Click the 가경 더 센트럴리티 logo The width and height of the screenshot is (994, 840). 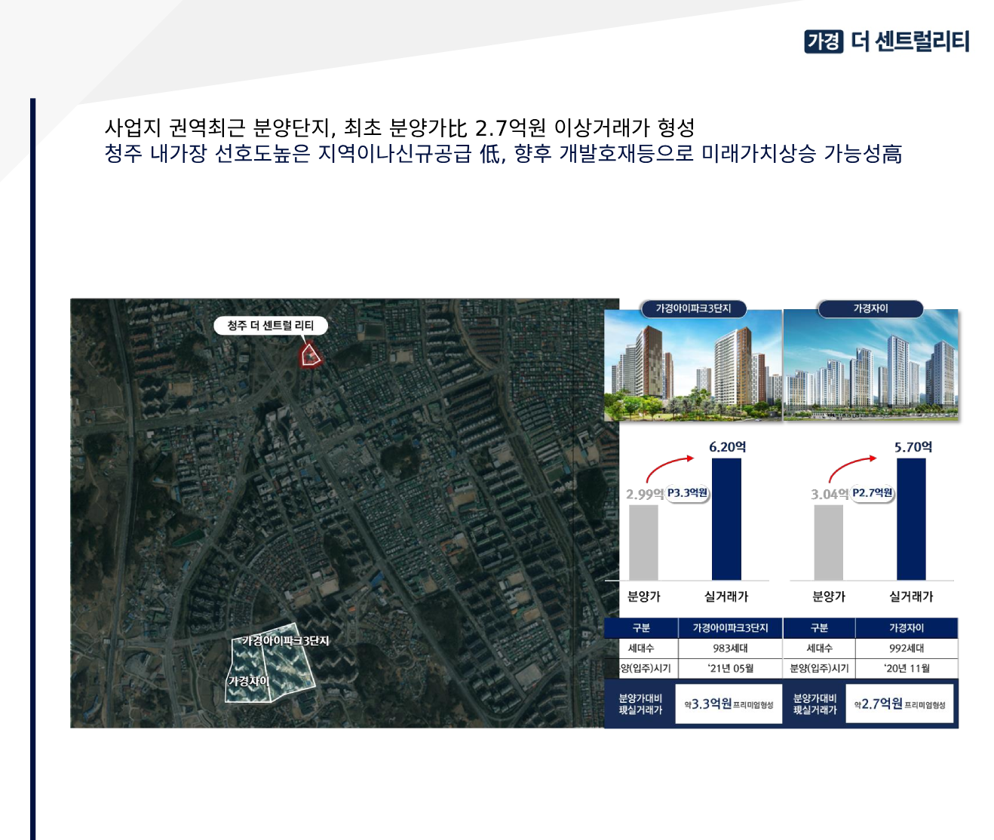click(x=887, y=41)
